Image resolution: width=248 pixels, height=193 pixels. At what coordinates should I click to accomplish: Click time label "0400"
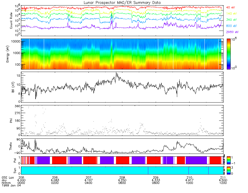tap(88, 183)
